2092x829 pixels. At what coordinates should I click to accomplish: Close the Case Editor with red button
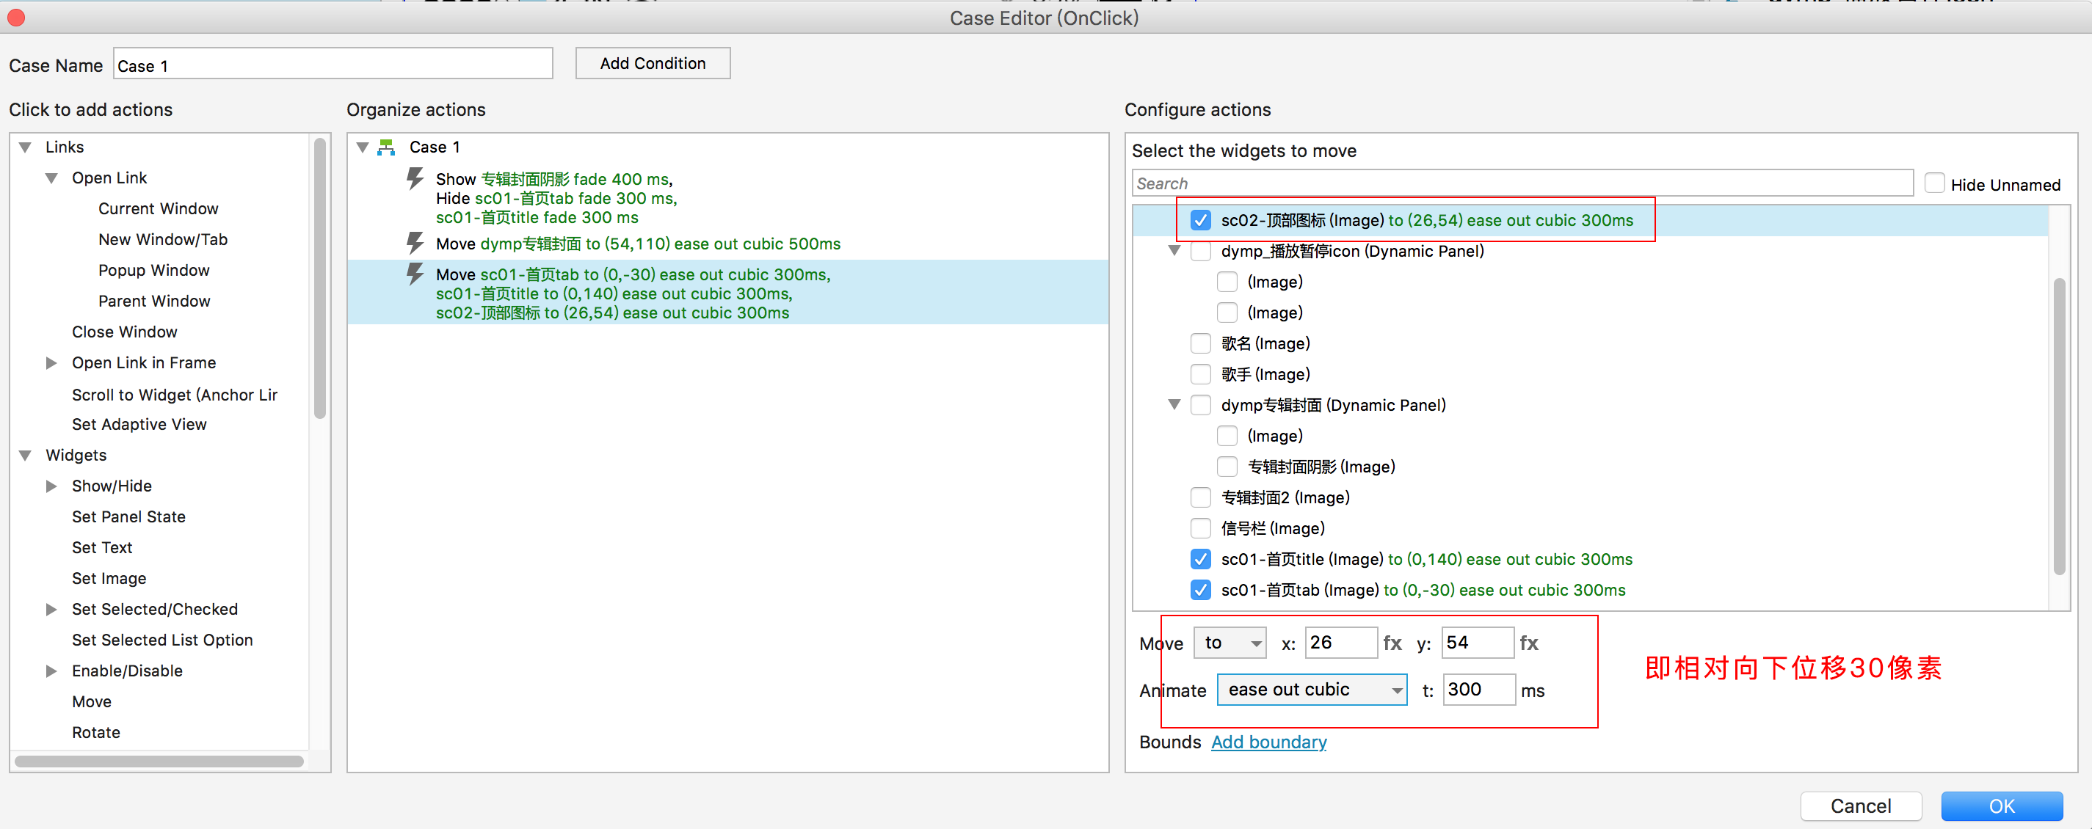(15, 17)
